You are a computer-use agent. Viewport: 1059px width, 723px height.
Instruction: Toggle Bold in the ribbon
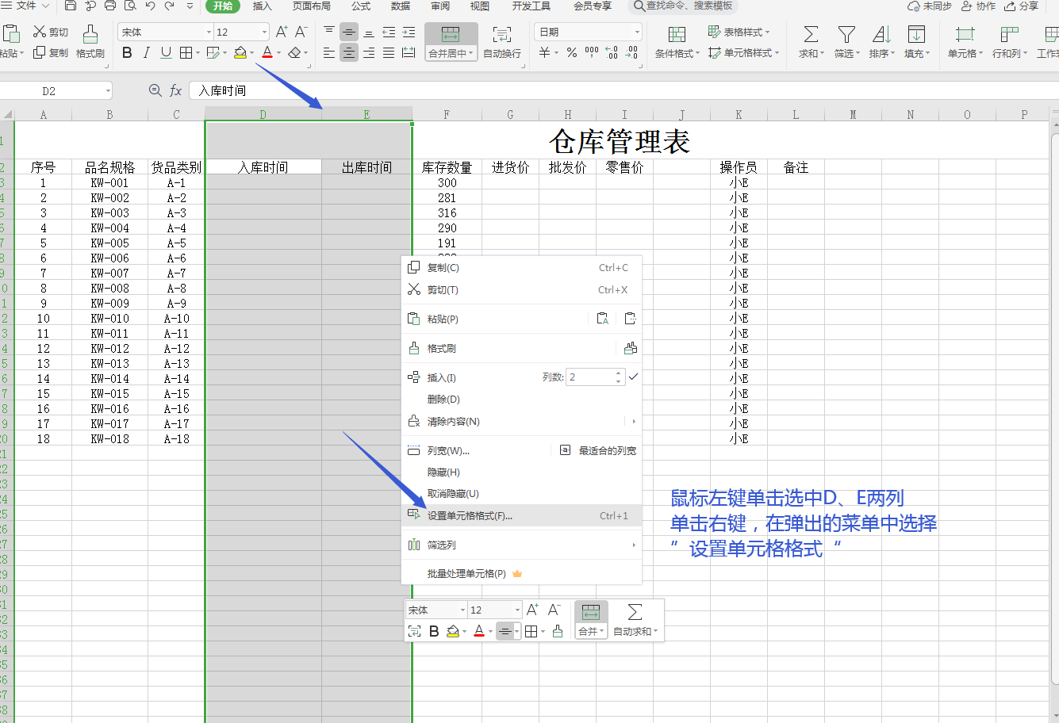(x=127, y=53)
